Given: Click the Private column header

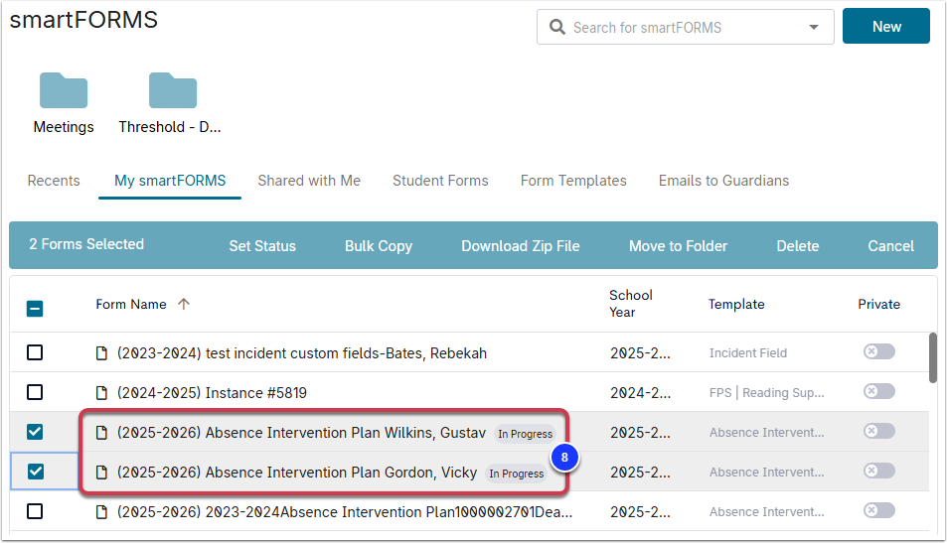Looking at the screenshot, I should (x=878, y=304).
